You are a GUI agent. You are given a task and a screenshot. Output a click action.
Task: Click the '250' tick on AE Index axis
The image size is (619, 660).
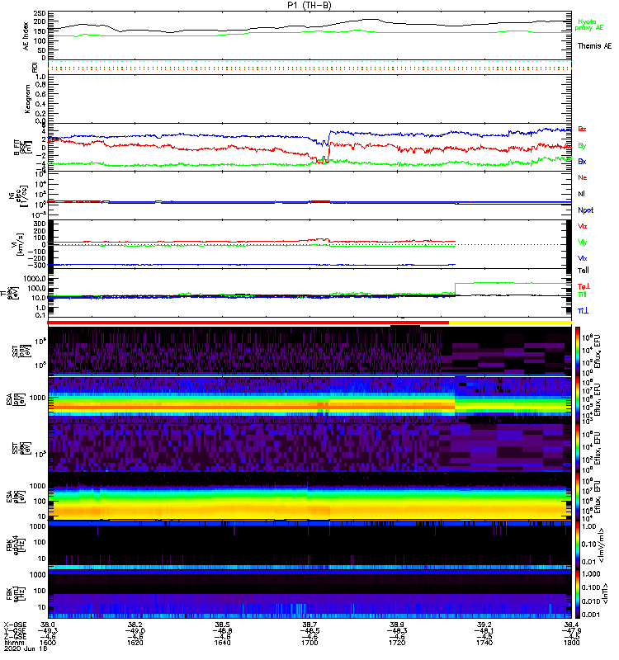click(x=40, y=13)
